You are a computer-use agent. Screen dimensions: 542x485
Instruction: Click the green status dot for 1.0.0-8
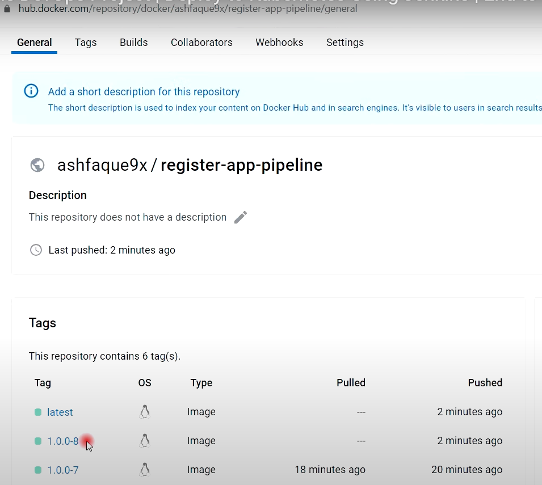click(x=38, y=441)
